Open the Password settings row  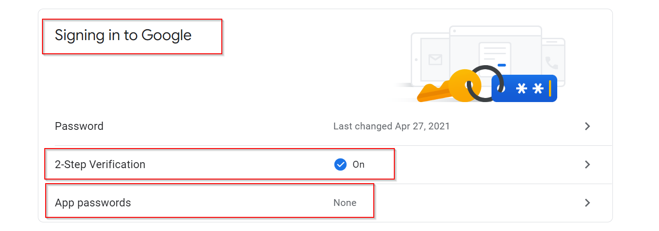point(325,126)
